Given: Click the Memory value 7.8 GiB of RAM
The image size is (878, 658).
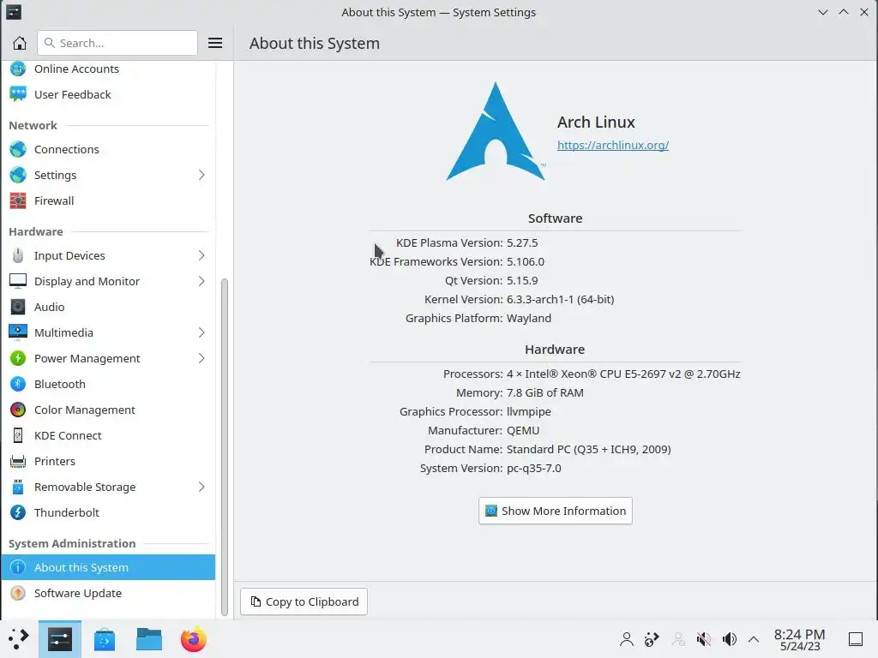Looking at the screenshot, I should [x=544, y=392].
